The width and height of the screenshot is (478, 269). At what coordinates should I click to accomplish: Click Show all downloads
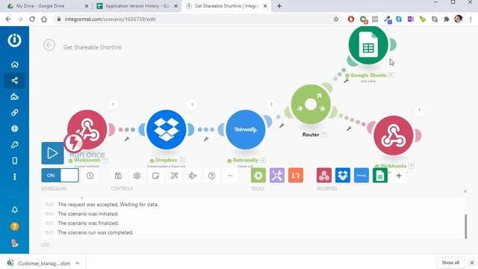pyautogui.click(x=450, y=262)
